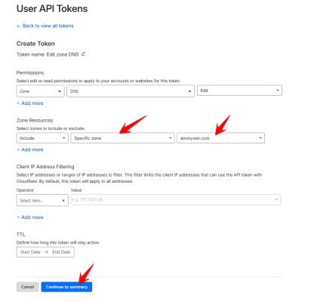Screen dimensions: 311x302
Task: Click the Zone Resources section label
Action: tap(35, 120)
